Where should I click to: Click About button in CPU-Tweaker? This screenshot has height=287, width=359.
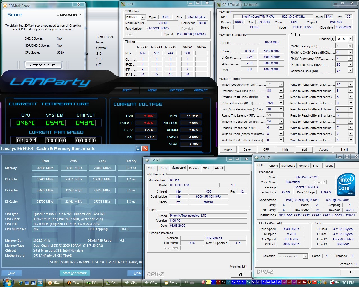click(323, 149)
